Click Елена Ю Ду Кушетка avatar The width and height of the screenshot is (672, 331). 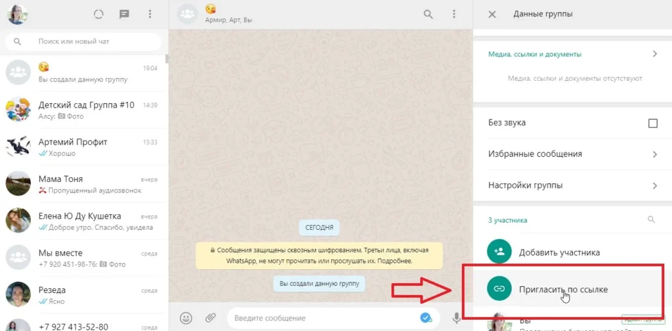coord(18,221)
